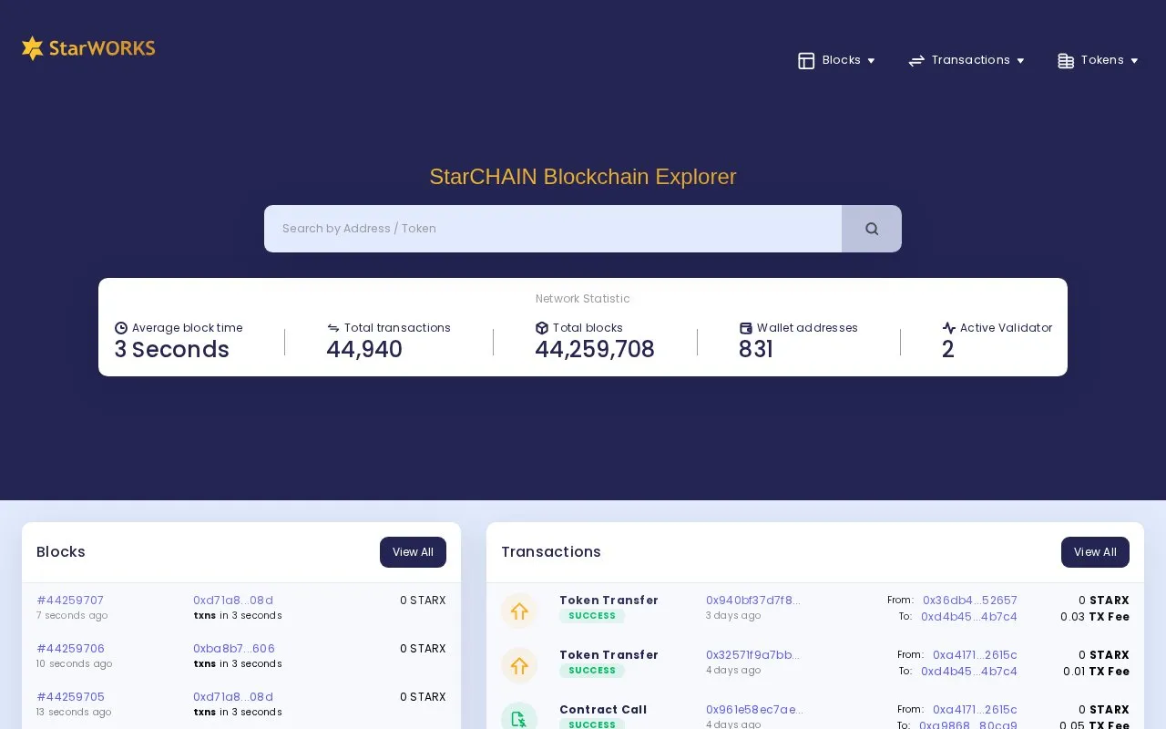Open recipient address of transaction 0x940bf37d7f8
This screenshot has width=1166, height=729.
[969, 617]
